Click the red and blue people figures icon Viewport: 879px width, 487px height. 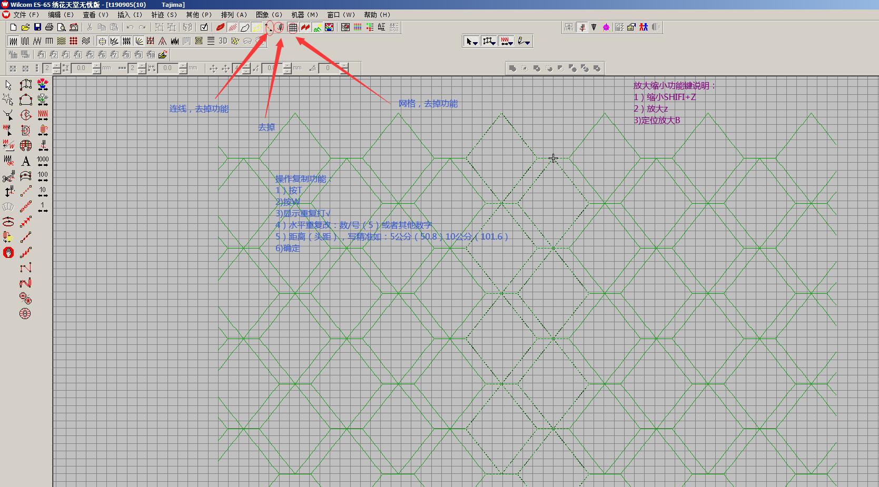coord(644,27)
